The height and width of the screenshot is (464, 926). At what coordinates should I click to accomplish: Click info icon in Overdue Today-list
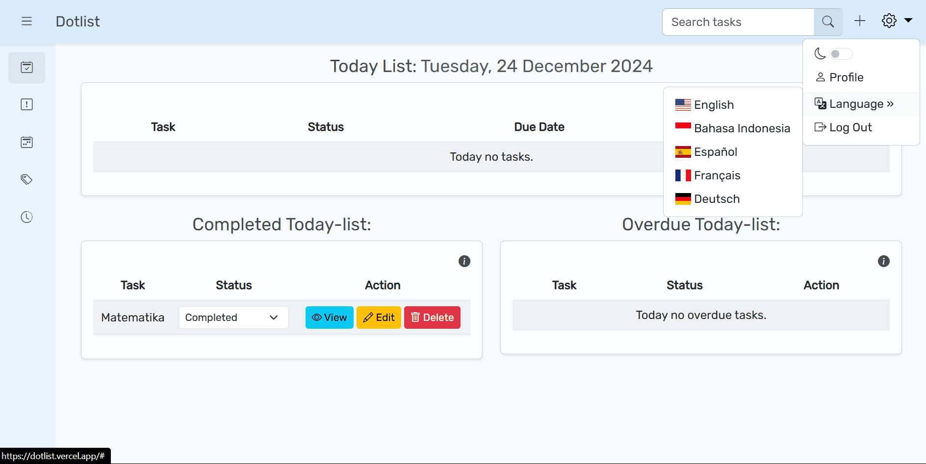(x=883, y=261)
